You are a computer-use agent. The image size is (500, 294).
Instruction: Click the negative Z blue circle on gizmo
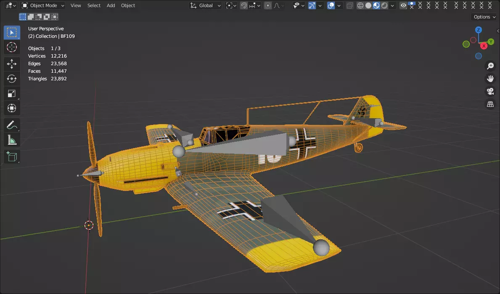pos(478,56)
